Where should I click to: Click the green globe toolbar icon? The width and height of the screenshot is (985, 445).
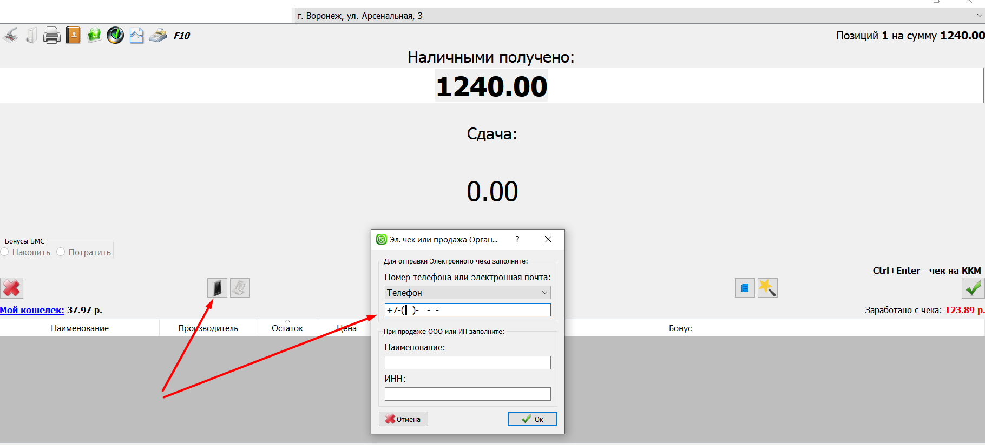[x=94, y=36]
